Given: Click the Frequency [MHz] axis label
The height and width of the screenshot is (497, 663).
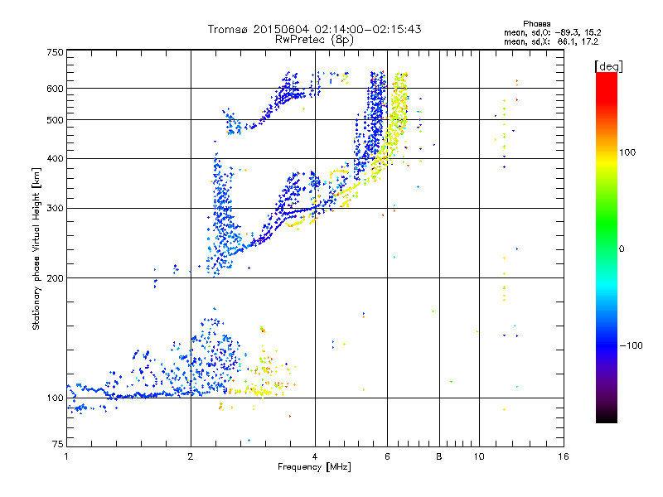Looking at the screenshot, I should [314, 467].
